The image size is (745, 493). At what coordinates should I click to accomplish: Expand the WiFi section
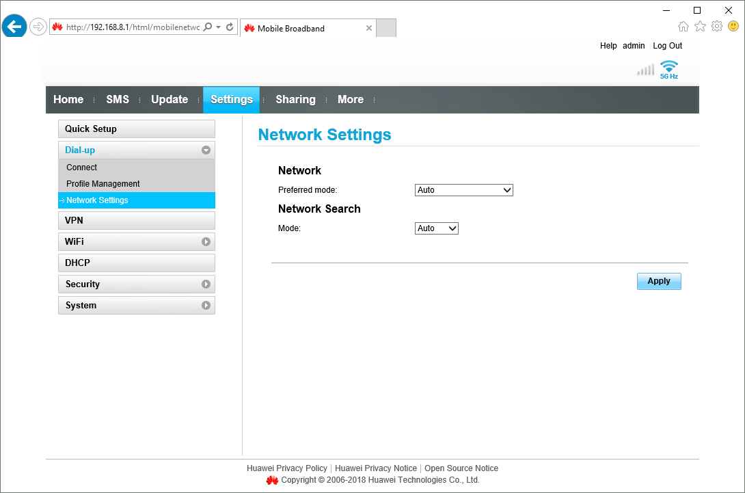point(205,241)
